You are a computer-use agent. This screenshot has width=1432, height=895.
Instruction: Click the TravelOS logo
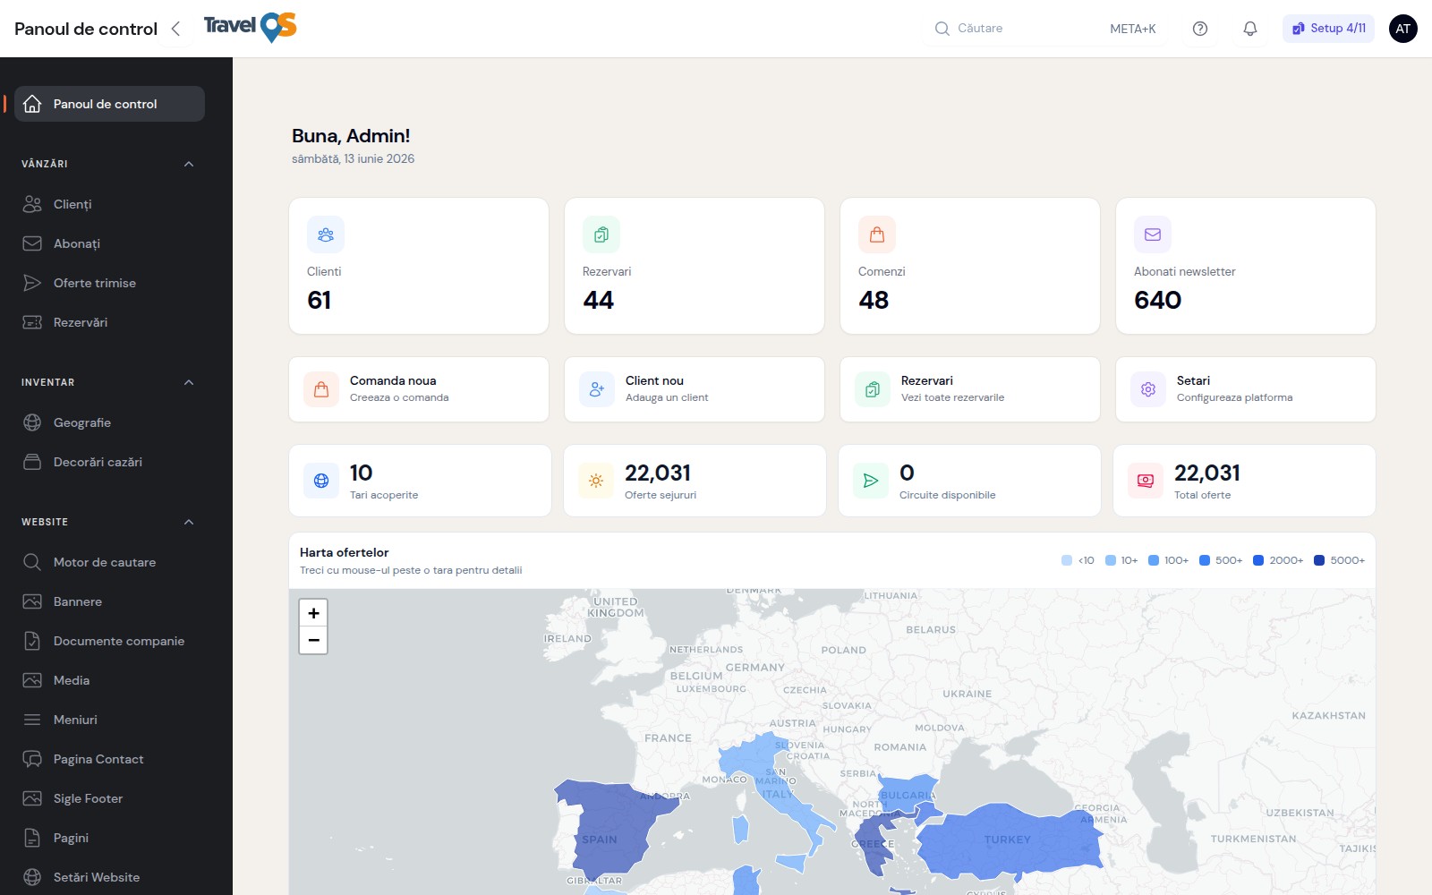[x=250, y=28]
